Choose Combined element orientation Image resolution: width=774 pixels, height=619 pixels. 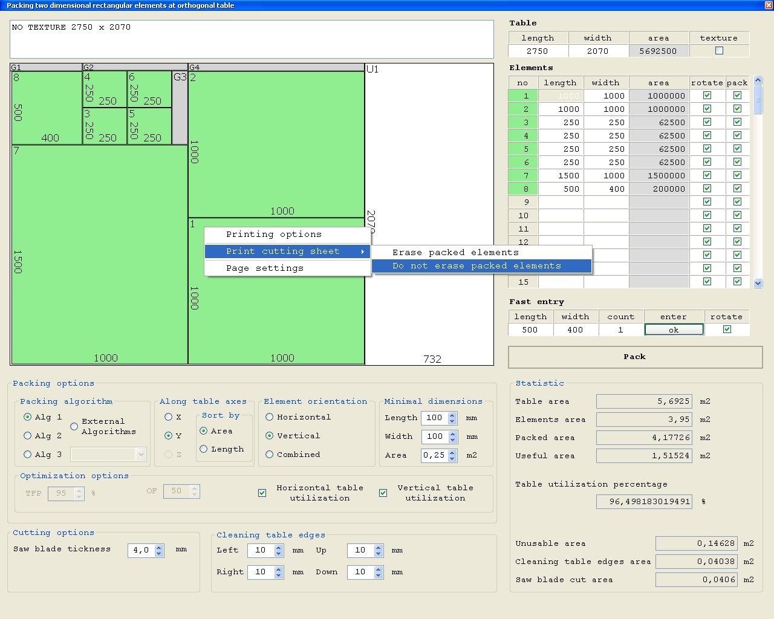coord(270,455)
